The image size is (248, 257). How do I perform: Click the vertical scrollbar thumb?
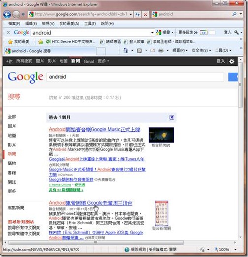point(240,85)
